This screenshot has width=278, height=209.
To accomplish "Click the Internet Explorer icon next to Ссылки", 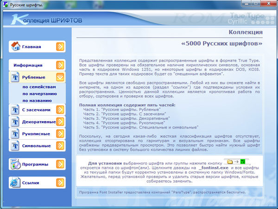I will (15, 183).
